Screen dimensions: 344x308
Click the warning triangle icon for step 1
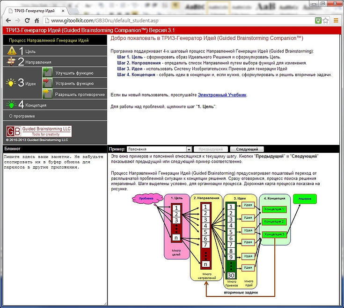pyautogui.click(x=12, y=51)
